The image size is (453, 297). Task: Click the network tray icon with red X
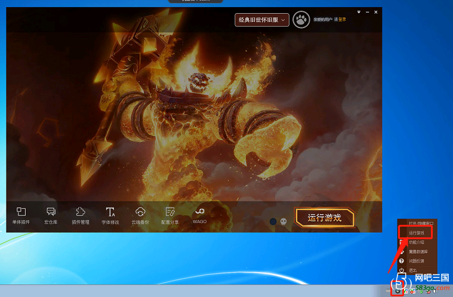click(427, 292)
